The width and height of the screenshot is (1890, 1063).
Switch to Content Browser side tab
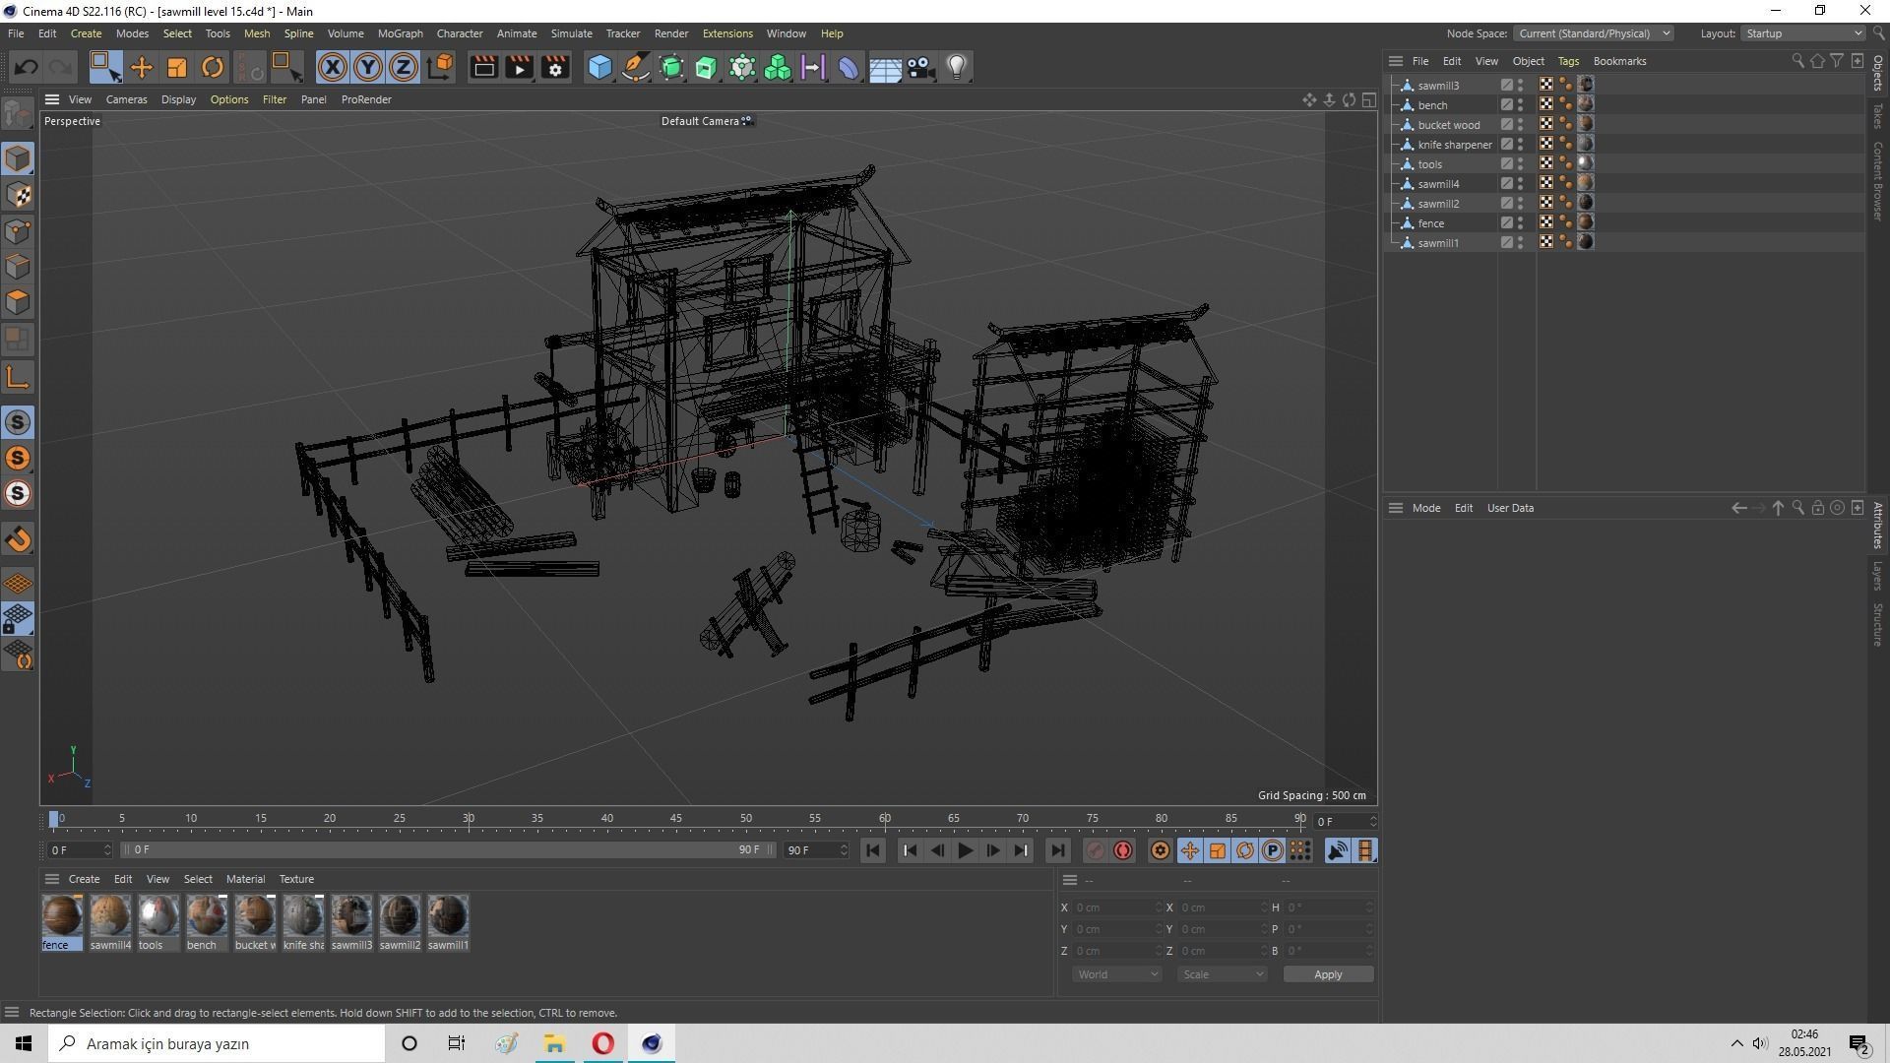[x=1878, y=181]
